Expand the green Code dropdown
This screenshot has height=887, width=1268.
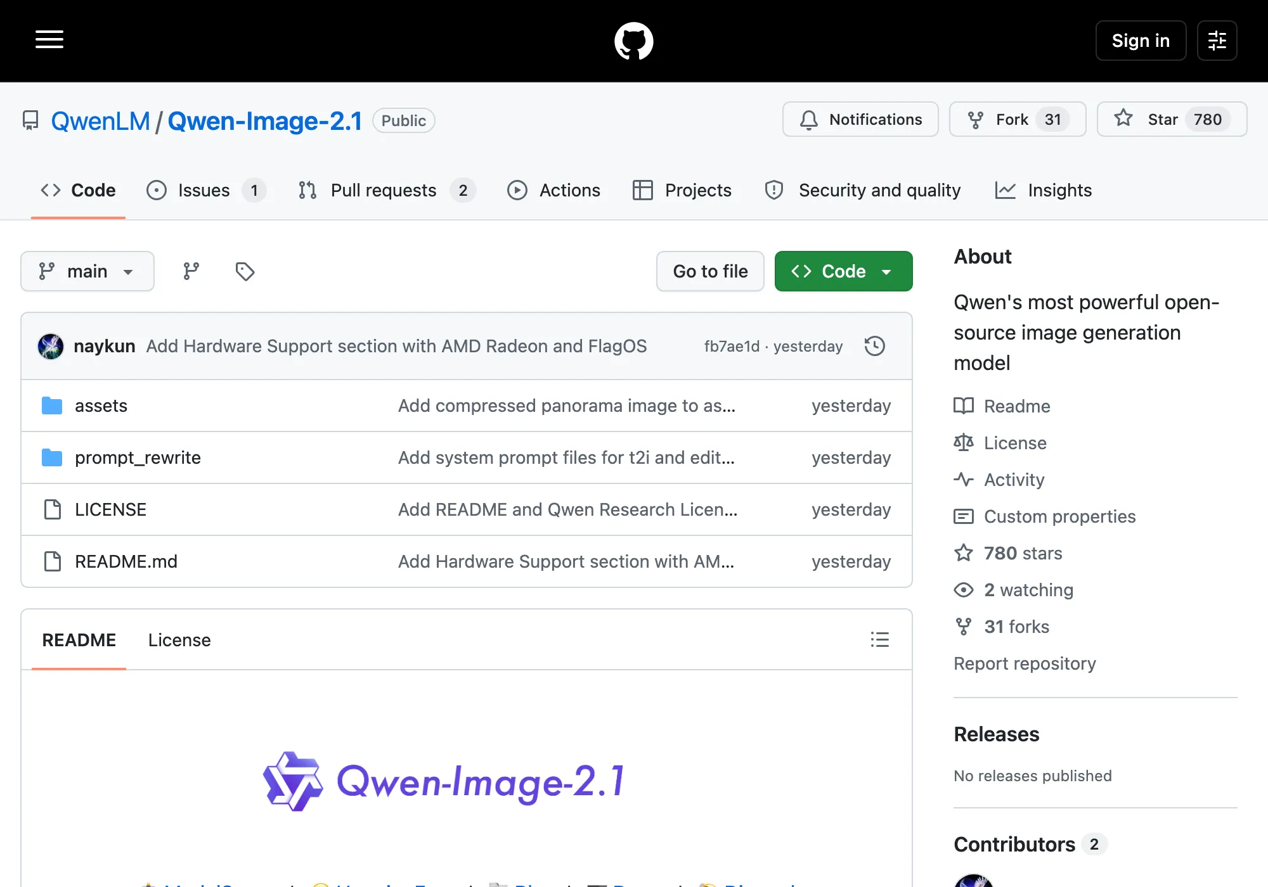[x=843, y=271]
